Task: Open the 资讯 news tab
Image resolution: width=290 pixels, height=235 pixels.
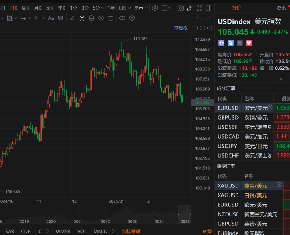Action: coord(281,8)
